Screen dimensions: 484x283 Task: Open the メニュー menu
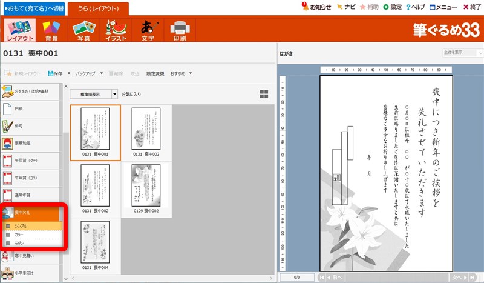(443, 7)
